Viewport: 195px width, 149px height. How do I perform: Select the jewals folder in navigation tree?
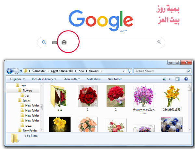tap(27, 100)
